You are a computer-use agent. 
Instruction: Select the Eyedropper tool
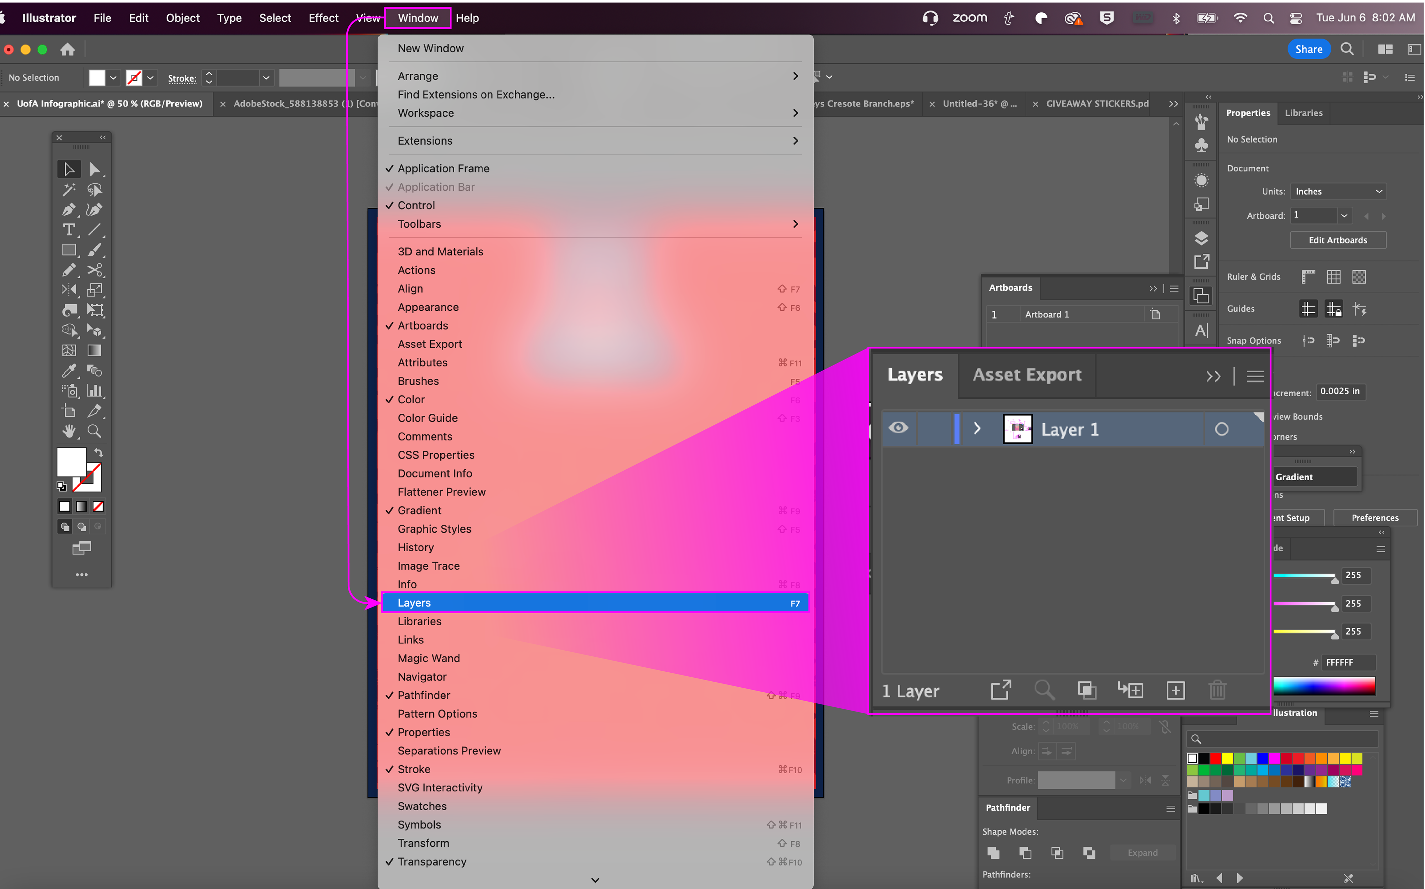[x=68, y=371]
